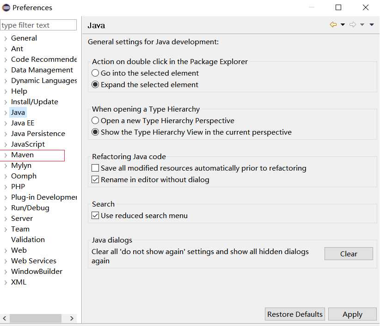Select Install/Update preferences
Screen dimensions: 380x326
pyautogui.click(x=35, y=102)
